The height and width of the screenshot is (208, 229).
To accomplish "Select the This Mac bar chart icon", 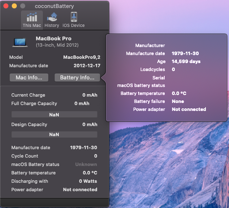I will tap(32, 17).
